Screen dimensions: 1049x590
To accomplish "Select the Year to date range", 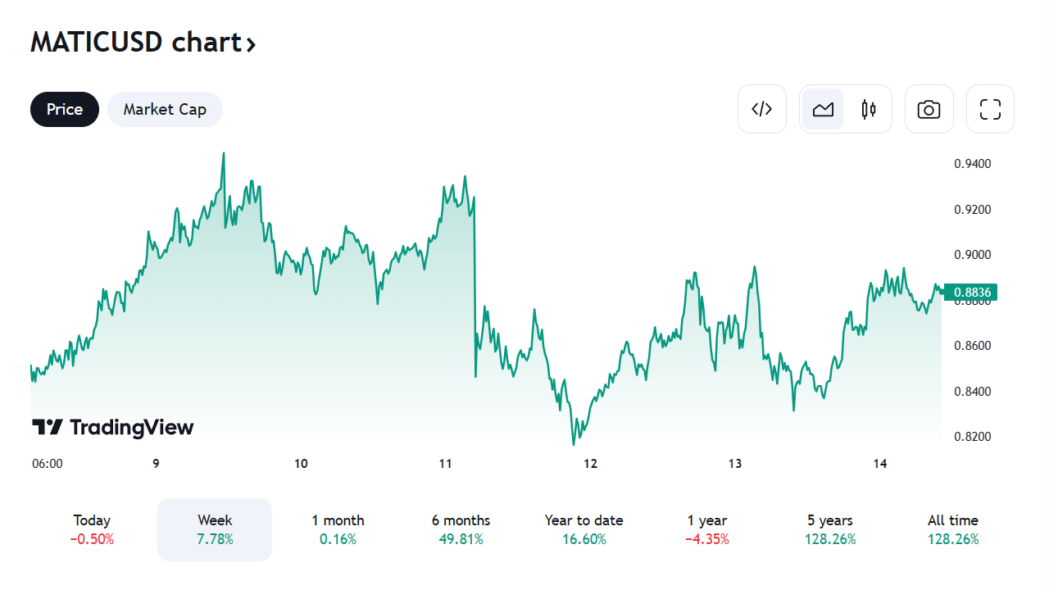I will point(584,529).
